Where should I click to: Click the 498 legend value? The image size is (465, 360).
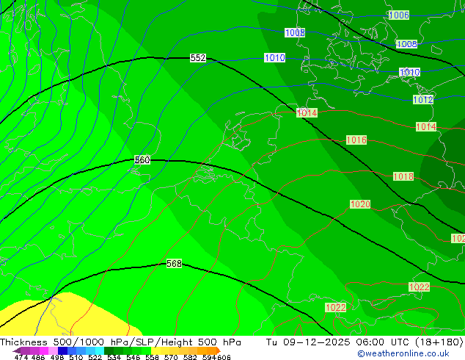(x=57, y=357)
